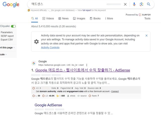The height and width of the screenshot is (117, 161).
Task: Open the More search options menu
Action: (x=109, y=18)
